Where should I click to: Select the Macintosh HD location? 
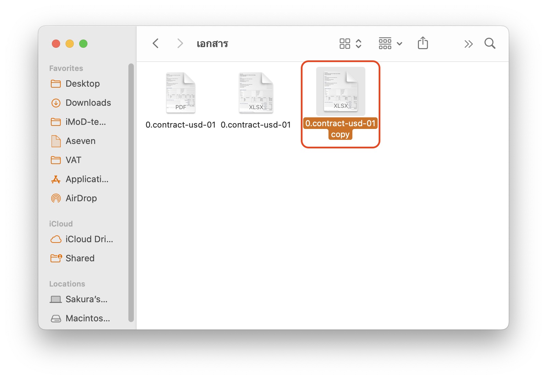tap(87, 318)
